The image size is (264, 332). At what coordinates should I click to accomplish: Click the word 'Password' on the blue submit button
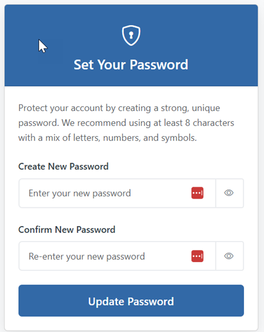click(x=151, y=301)
